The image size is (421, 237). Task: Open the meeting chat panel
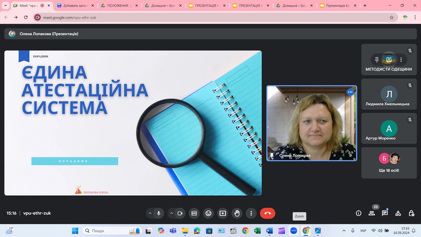(385, 213)
